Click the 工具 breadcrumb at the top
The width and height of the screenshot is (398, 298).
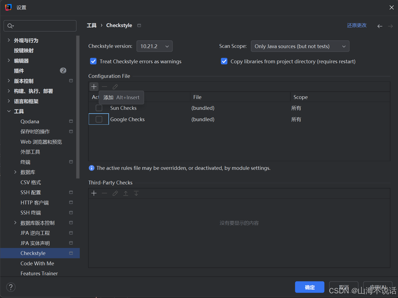92,25
